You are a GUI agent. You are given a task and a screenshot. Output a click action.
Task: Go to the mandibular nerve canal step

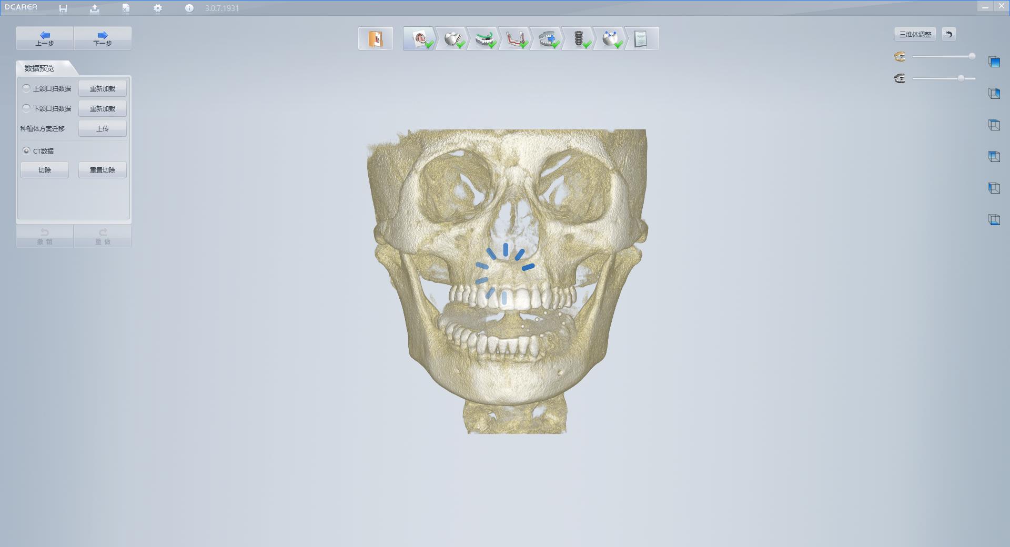coord(516,39)
